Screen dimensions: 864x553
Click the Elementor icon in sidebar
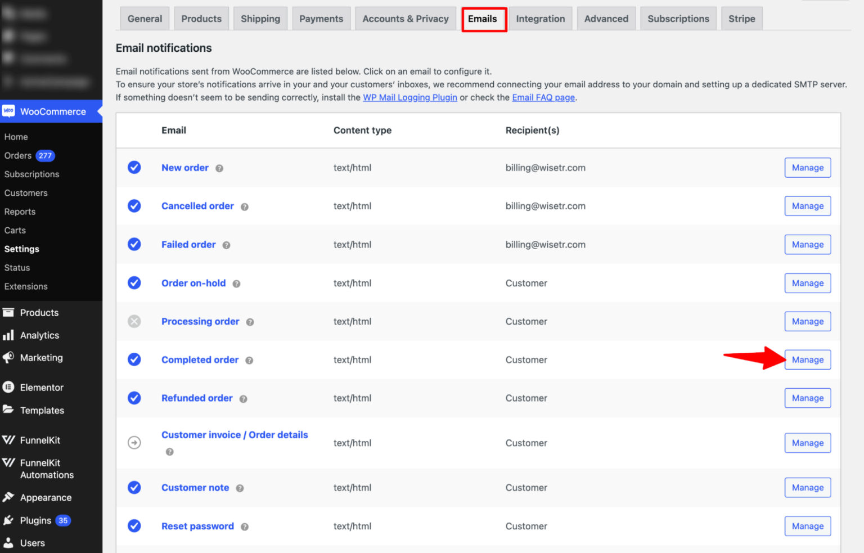click(8, 387)
